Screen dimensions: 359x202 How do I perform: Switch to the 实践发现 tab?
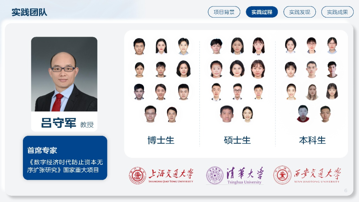coord(299,12)
